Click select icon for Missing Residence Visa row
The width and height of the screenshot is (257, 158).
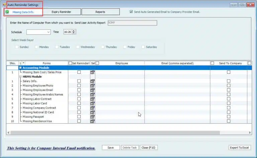pos(92,121)
